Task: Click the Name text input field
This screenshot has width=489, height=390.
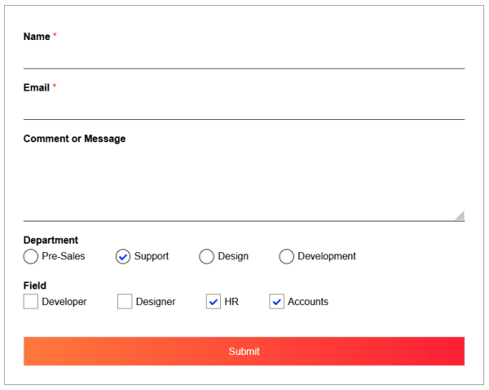Action: 244,56
